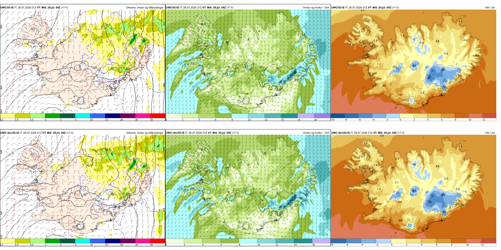This screenshot has width=501, height=250.
Task: Open the UWC-dev/IG-IS 10m wind map
Action: point(248,187)
